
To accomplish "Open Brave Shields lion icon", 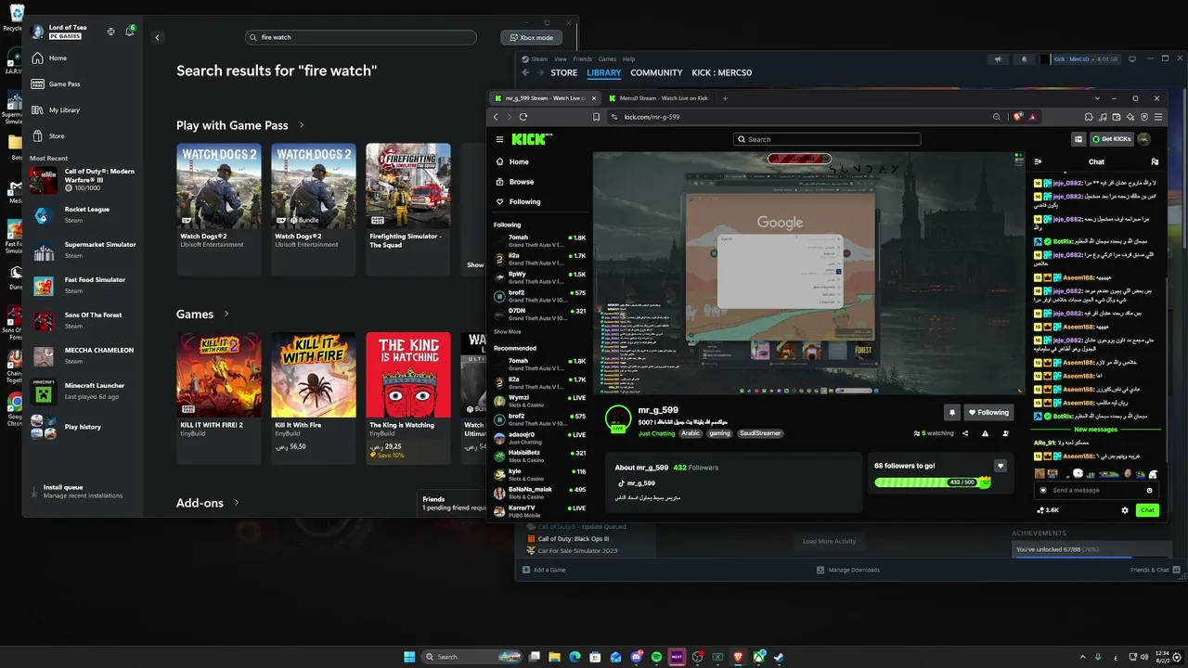I will [x=1018, y=117].
